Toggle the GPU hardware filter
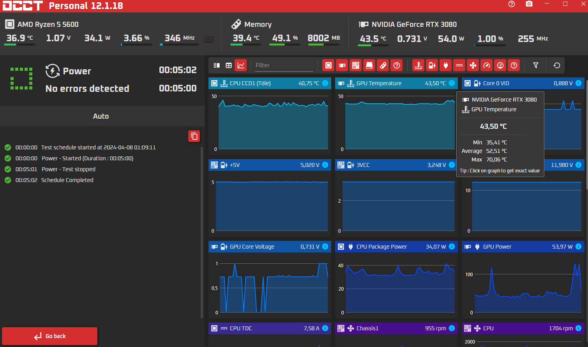 pyautogui.click(x=342, y=65)
